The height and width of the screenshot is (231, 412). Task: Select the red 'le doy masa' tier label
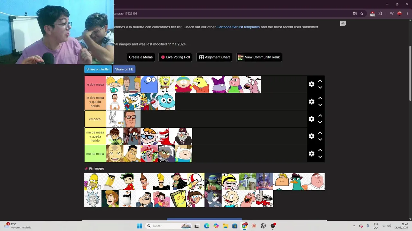click(x=95, y=84)
